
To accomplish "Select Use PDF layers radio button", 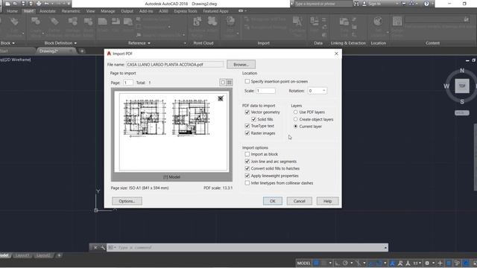I will 295,112.
